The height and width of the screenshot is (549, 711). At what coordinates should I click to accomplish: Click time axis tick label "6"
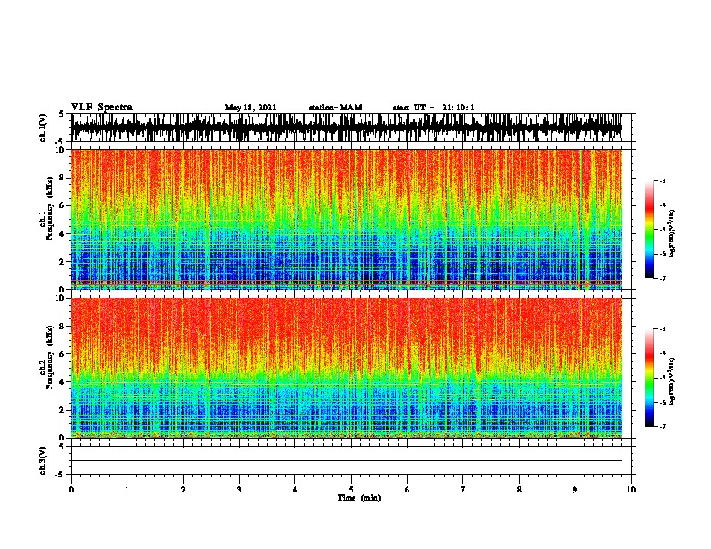click(x=408, y=490)
